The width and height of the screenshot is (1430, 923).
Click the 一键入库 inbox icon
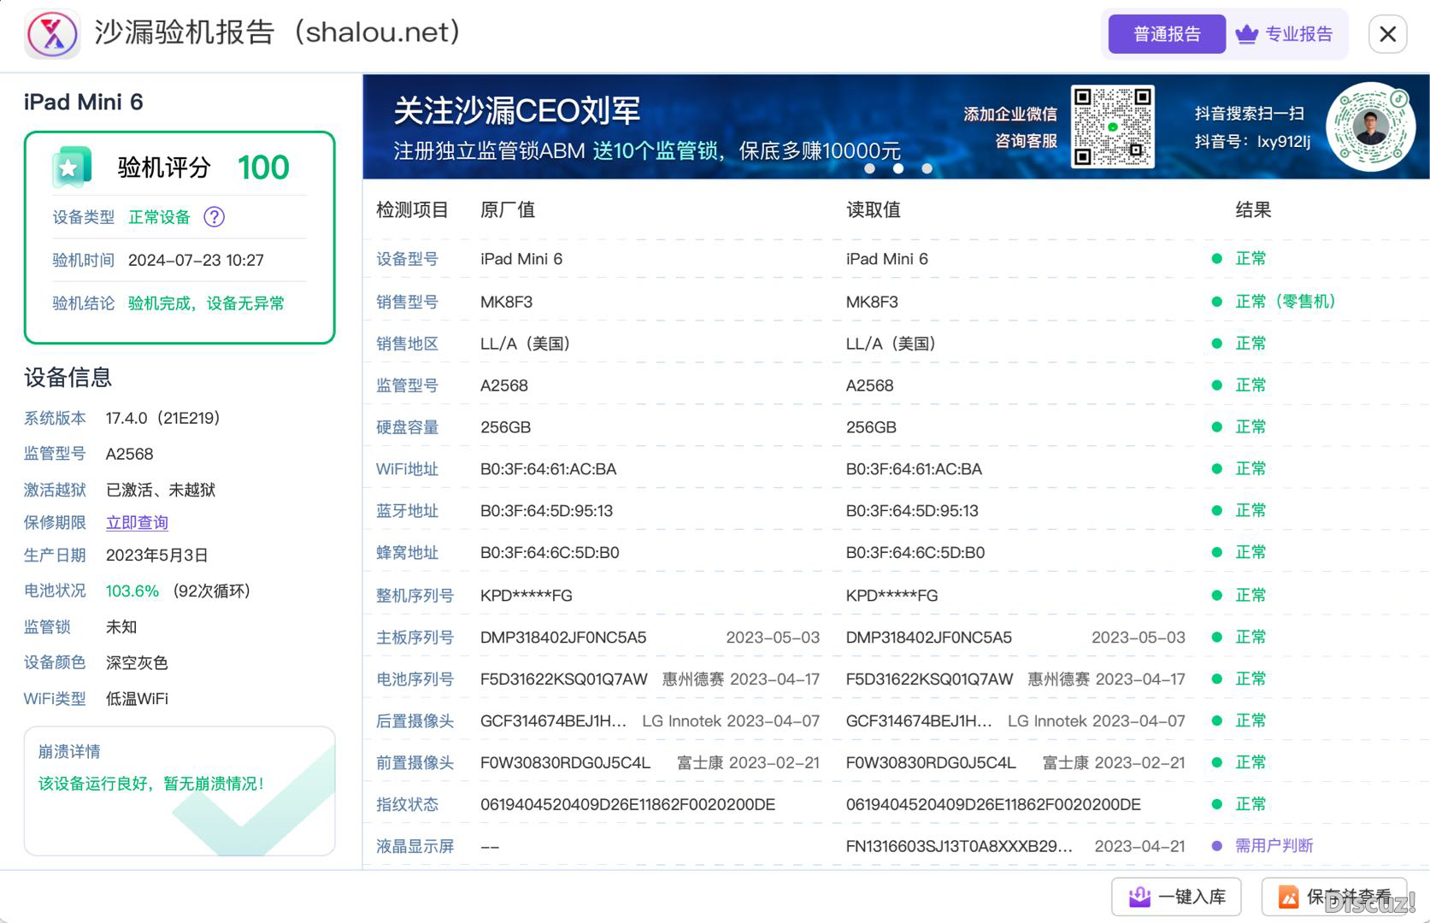[x=1139, y=897]
